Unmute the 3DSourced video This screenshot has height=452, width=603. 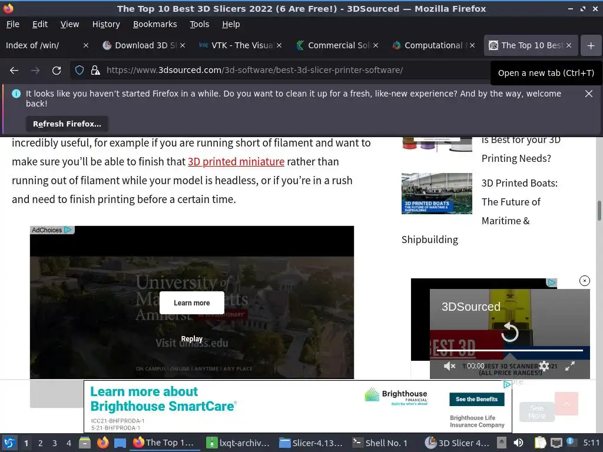[449, 366]
